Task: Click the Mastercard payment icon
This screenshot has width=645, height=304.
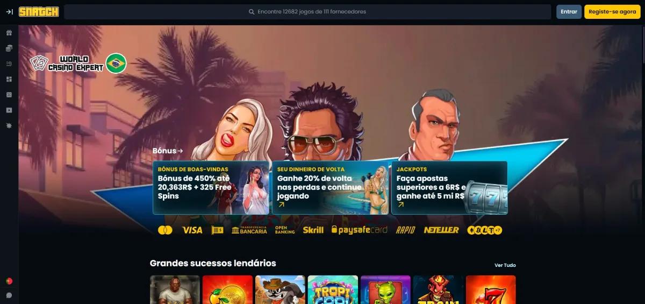Action: pyautogui.click(x=165, y=230)
